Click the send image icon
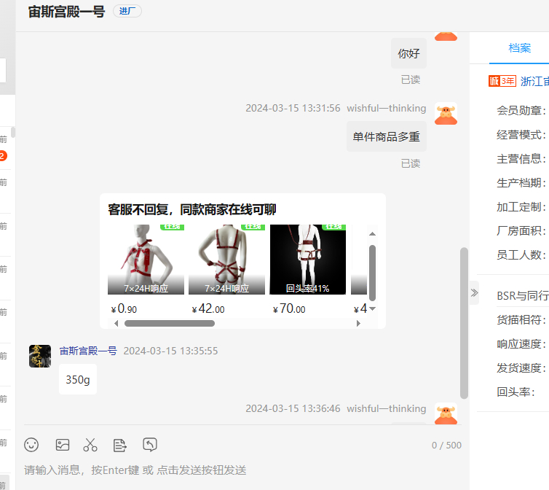The width and height of the screenshot is (549, 490). [63, 444]
